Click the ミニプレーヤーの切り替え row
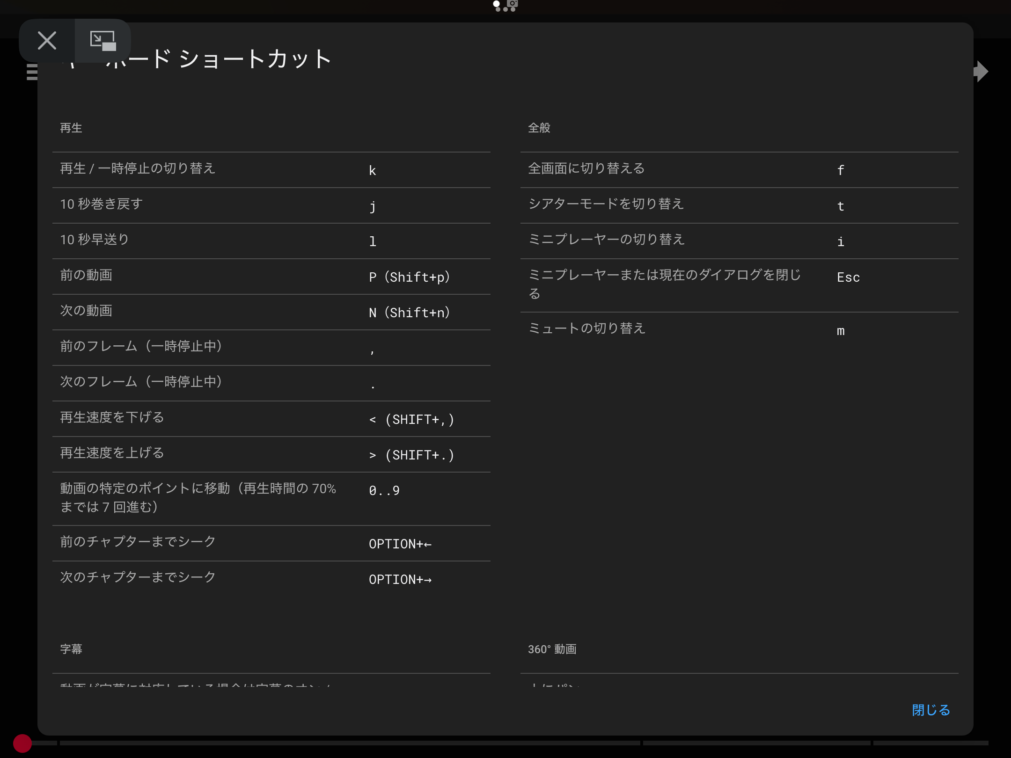 coord(739,241)
